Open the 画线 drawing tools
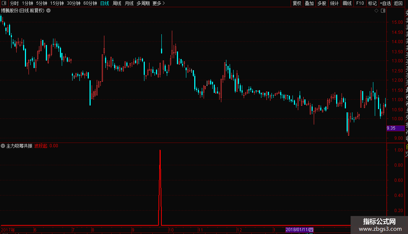Image resolution: width=408 pixels, height=234 pixels. click(x=347, y=3)
